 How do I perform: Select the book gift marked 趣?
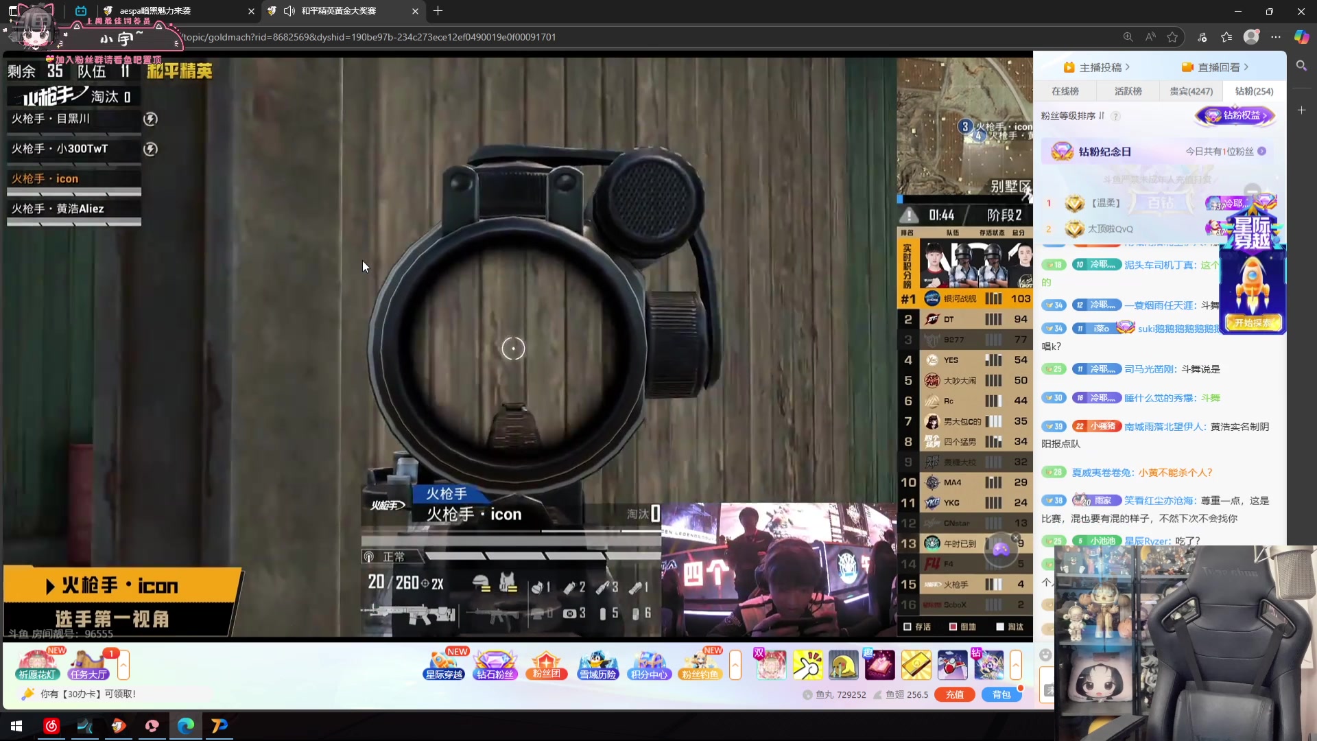879,665
